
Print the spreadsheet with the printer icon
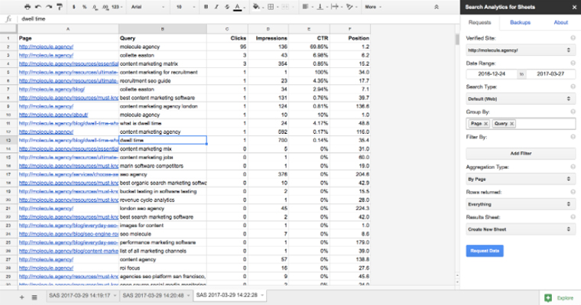[x=28, y=7]
